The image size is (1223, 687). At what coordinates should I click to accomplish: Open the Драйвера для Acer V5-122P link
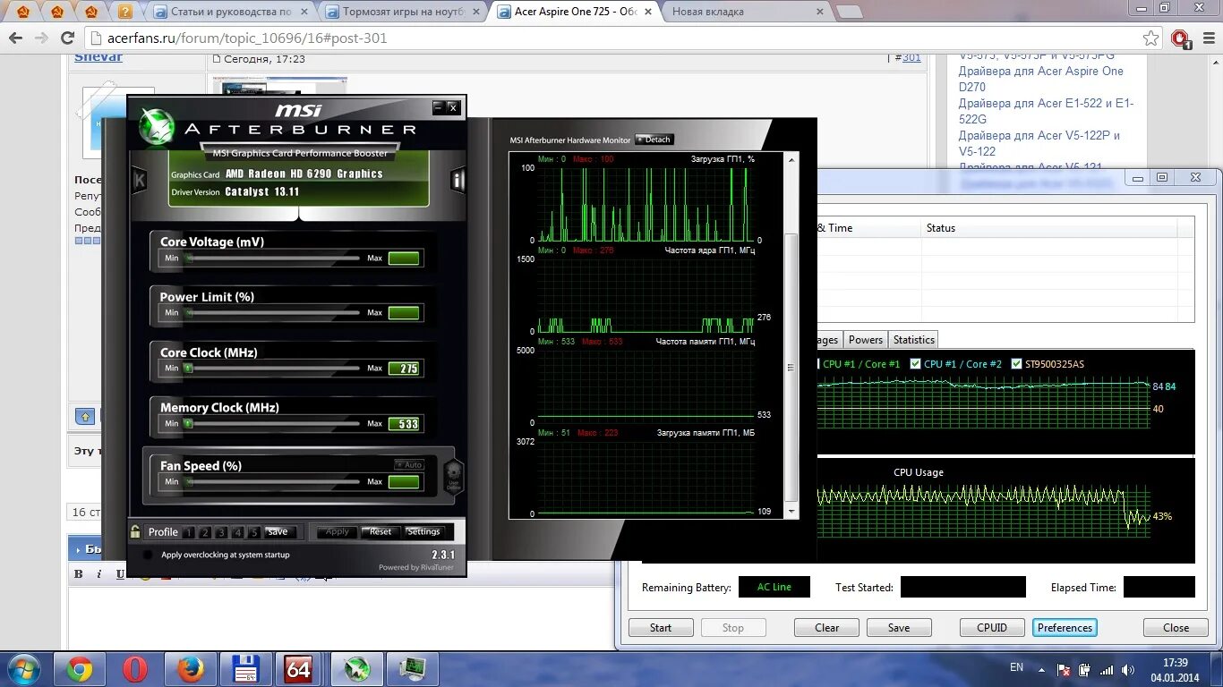point(1039,143)
